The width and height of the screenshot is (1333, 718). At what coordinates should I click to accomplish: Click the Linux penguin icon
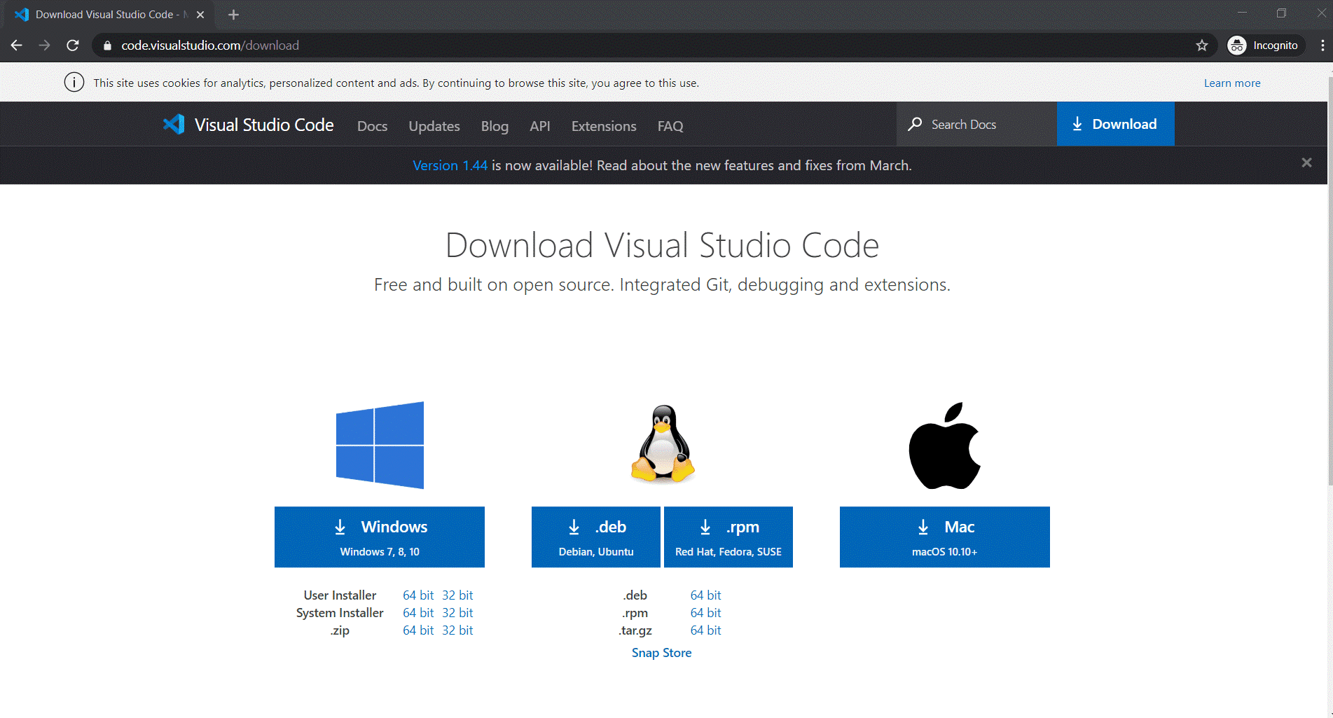tap(661, 443)
